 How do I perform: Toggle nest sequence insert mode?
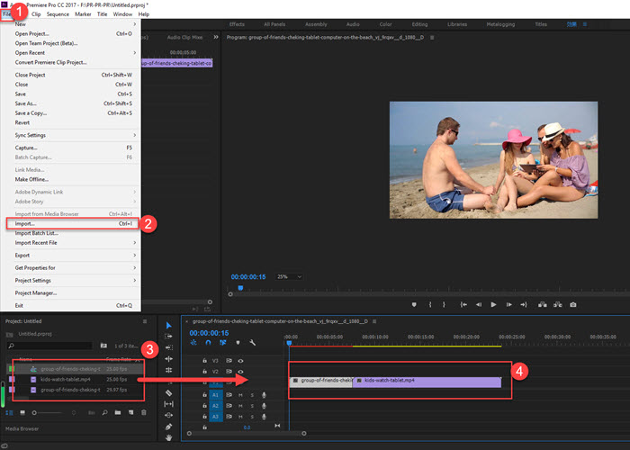pyautogui.click(x=193, y=343)
